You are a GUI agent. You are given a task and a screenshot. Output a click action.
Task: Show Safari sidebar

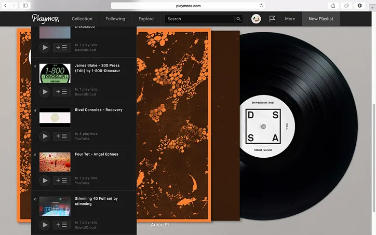click(25, 6)
